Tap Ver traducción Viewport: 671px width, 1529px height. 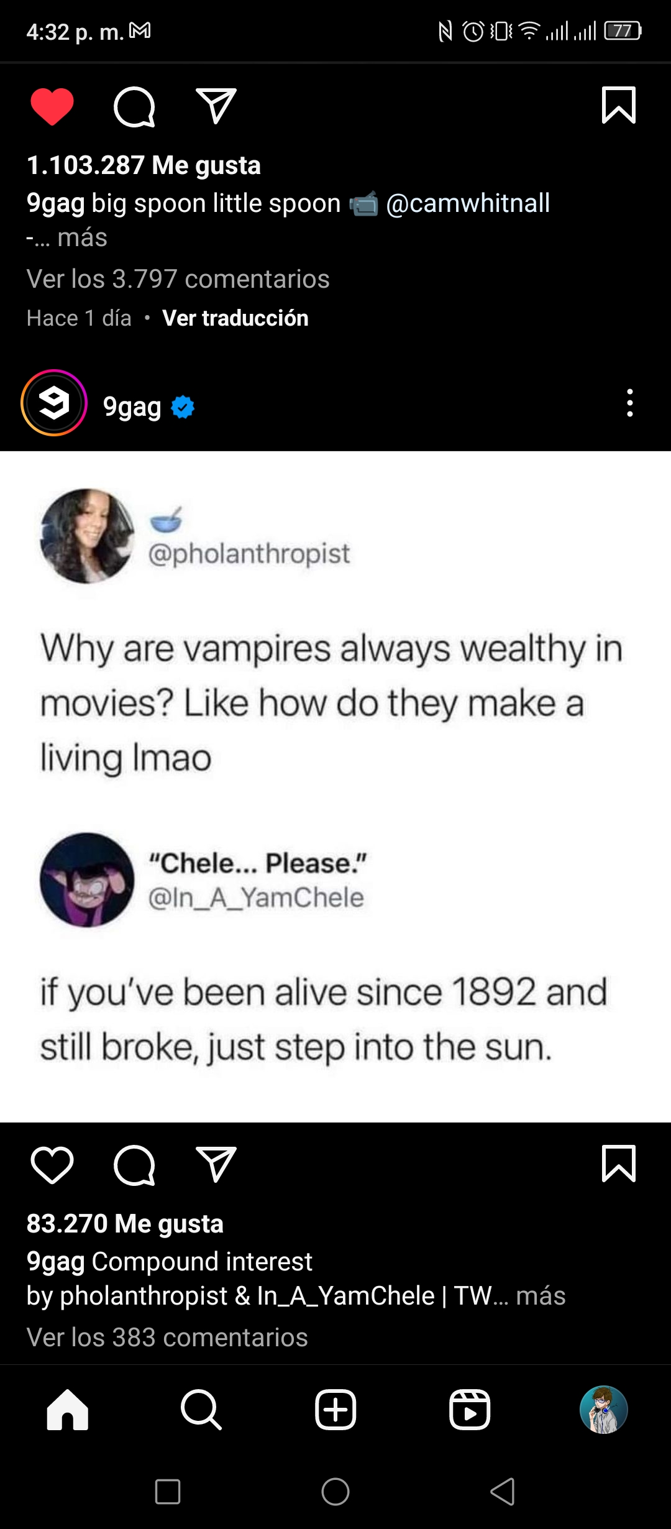tap(235, 318)
